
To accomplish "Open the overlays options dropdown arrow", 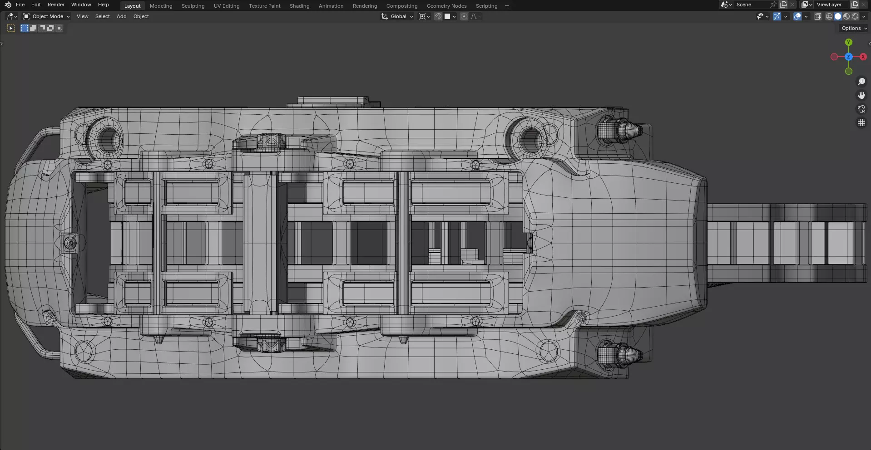I will coord(806,16).
